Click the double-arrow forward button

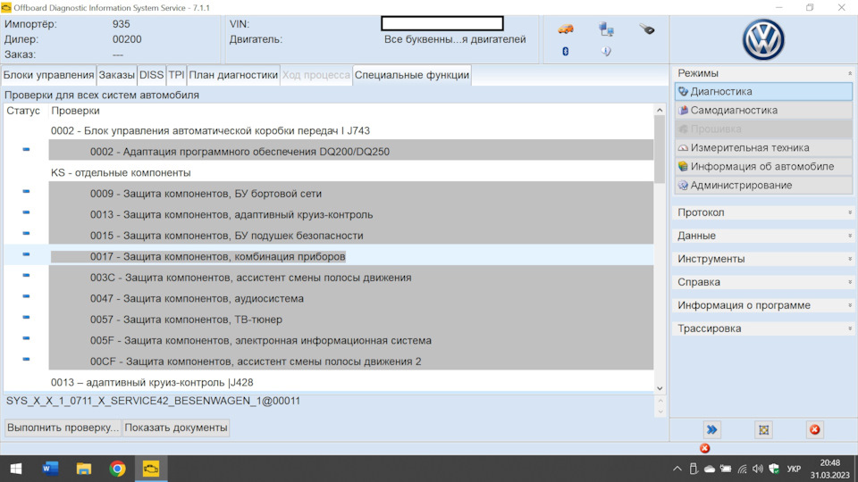[712, 430]
